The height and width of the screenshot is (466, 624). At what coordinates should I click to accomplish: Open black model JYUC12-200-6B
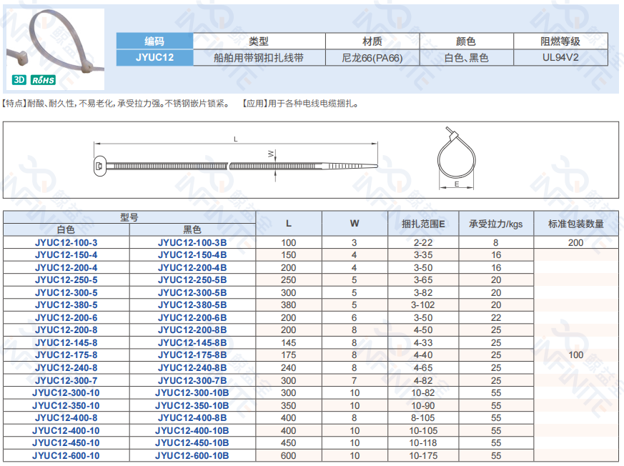[192, 317]
